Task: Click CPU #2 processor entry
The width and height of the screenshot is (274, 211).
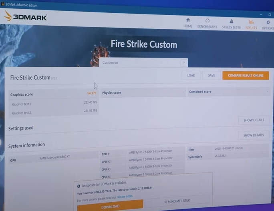Action: (x=151, y=159)
